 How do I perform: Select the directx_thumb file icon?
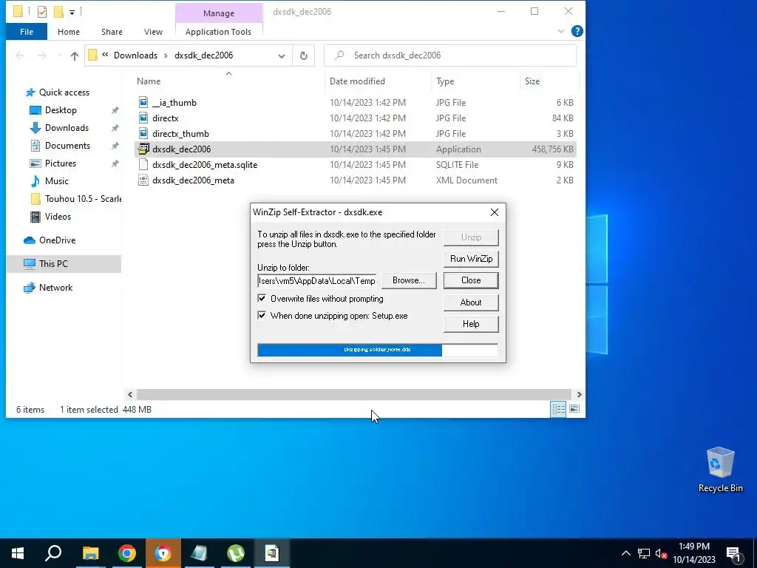tap(143, 133)
